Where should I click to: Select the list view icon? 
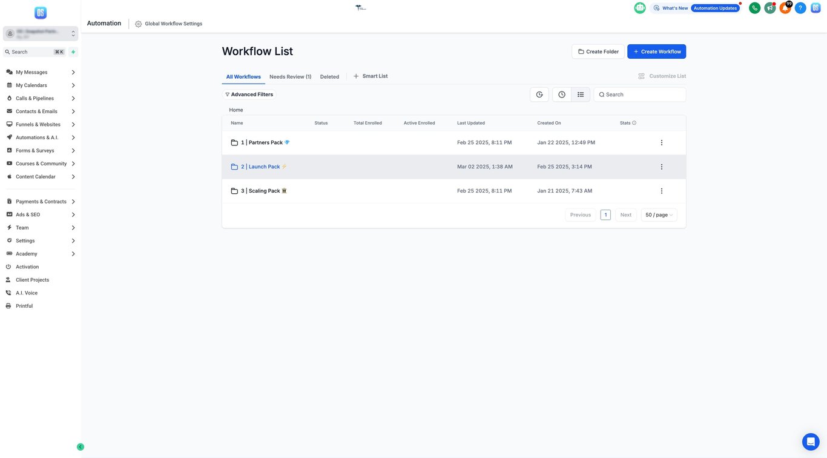coord(581,95)
